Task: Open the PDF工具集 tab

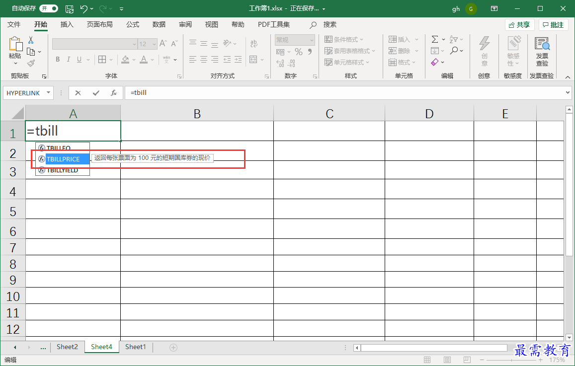Action: pos(273,24)
